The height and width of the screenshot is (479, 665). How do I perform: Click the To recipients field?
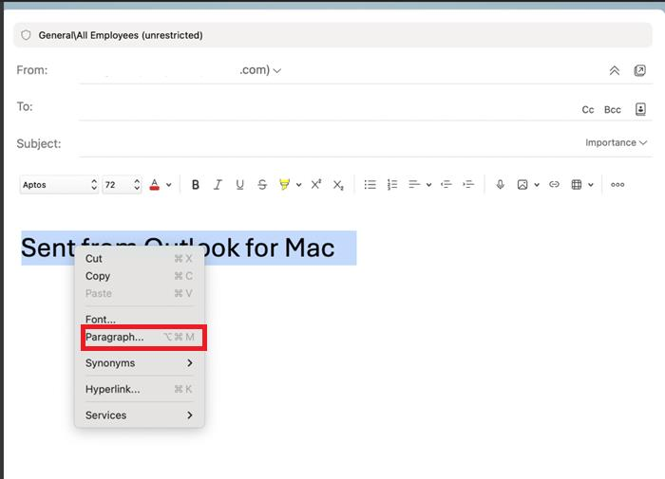point(327,107)
